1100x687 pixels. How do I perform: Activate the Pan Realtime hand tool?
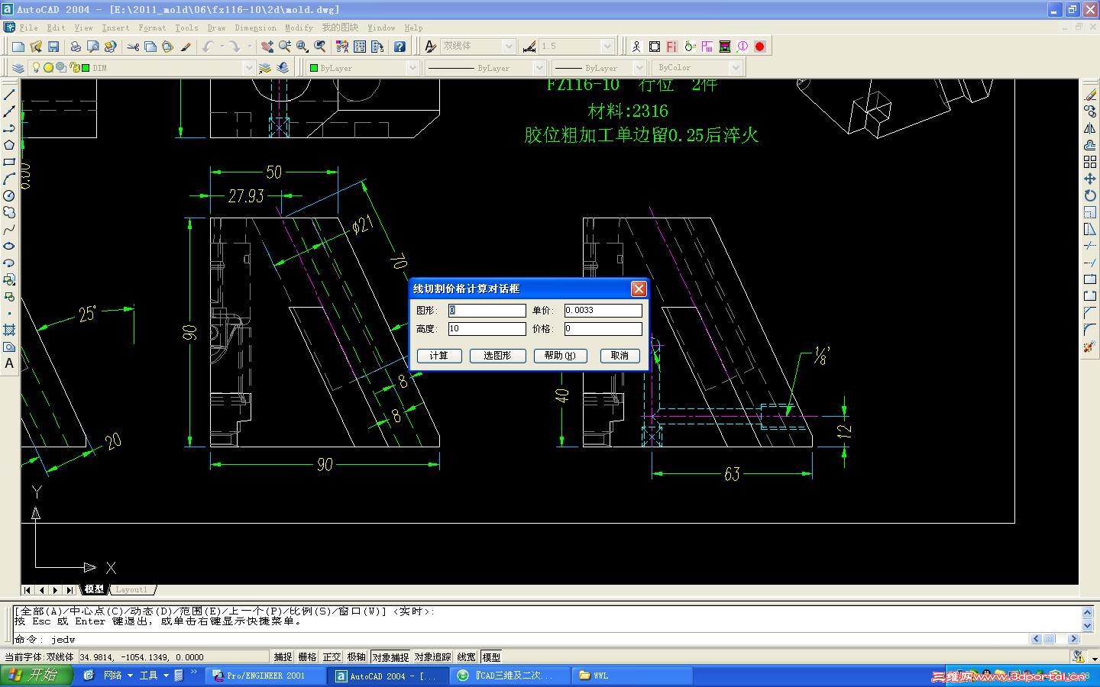click(x=267, y=47)
